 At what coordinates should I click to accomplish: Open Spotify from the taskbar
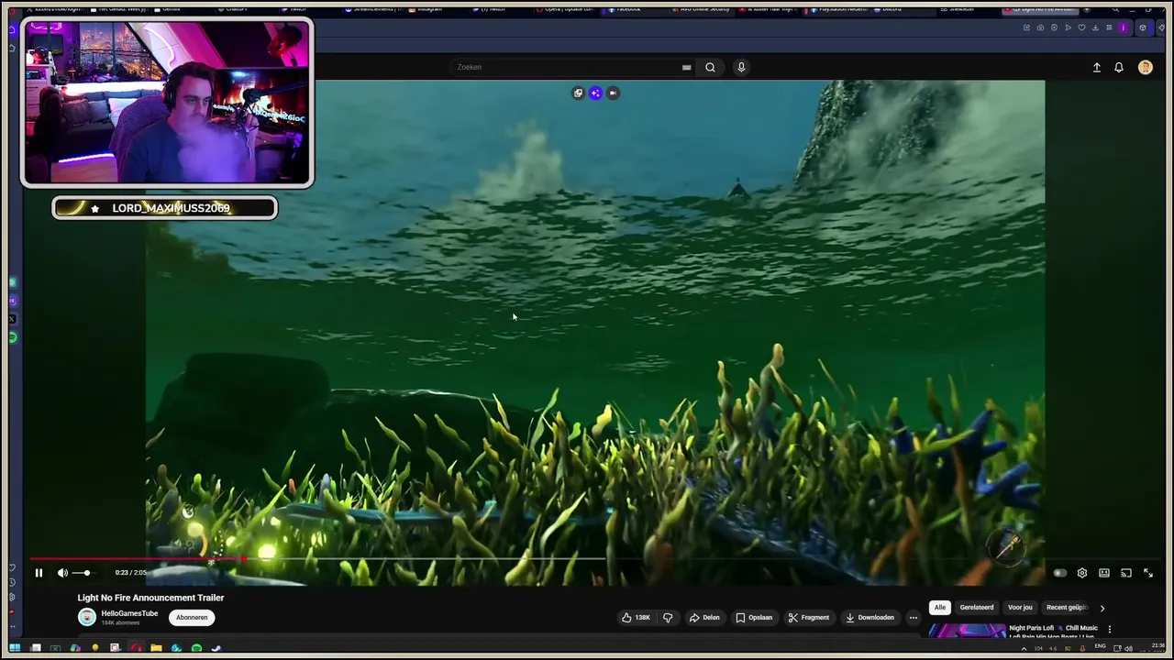(x=196, y=648)
